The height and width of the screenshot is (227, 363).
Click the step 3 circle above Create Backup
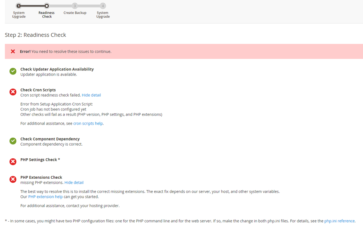75,6
